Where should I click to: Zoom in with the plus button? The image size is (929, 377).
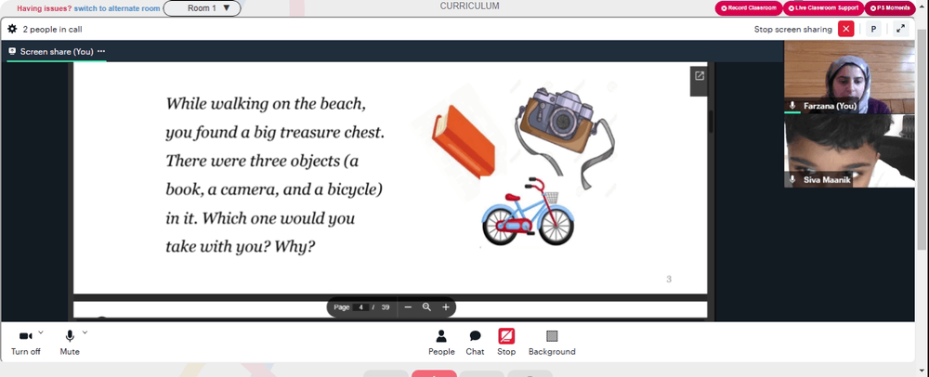pos(446,307)
